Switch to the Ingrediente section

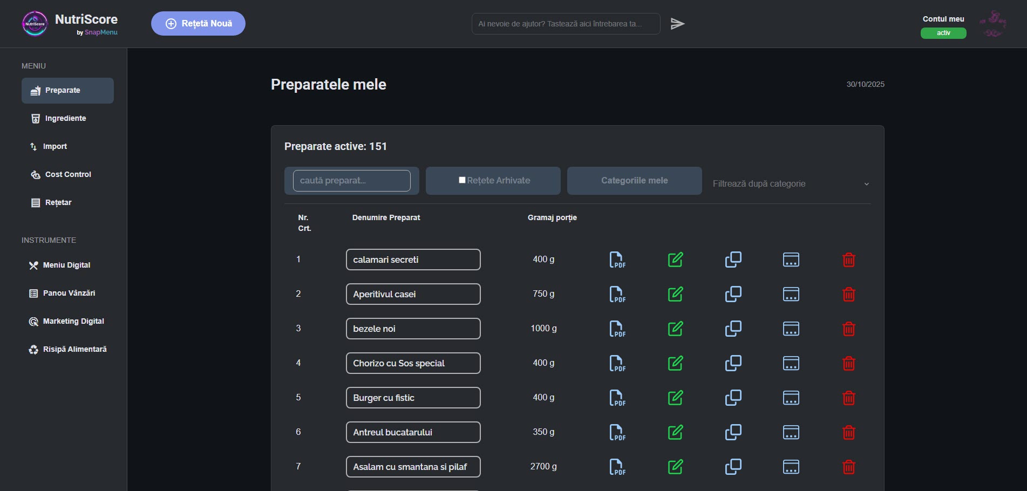click(x=65, y=118)
